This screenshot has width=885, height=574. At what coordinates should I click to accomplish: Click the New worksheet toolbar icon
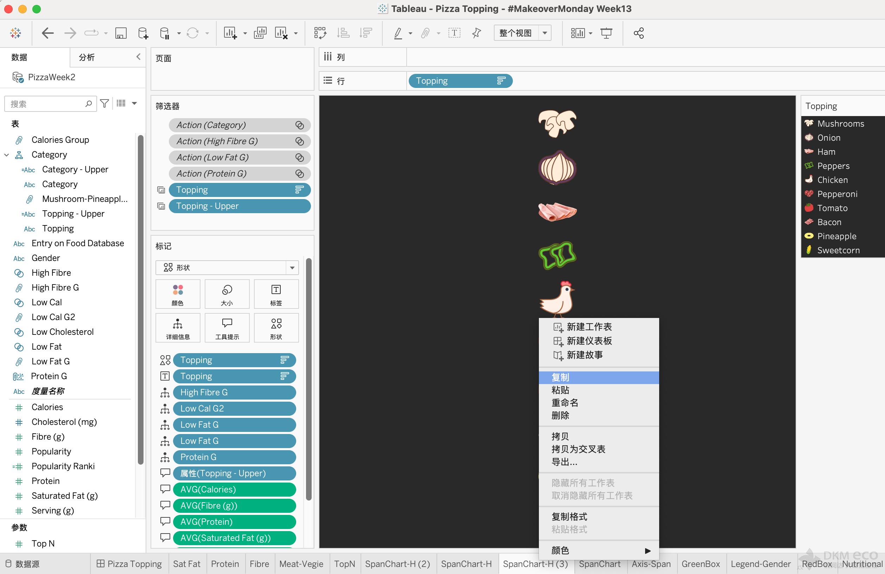230,33
